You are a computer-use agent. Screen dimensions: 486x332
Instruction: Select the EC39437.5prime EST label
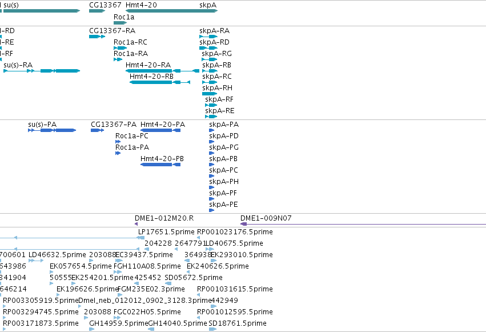[144, 255]
